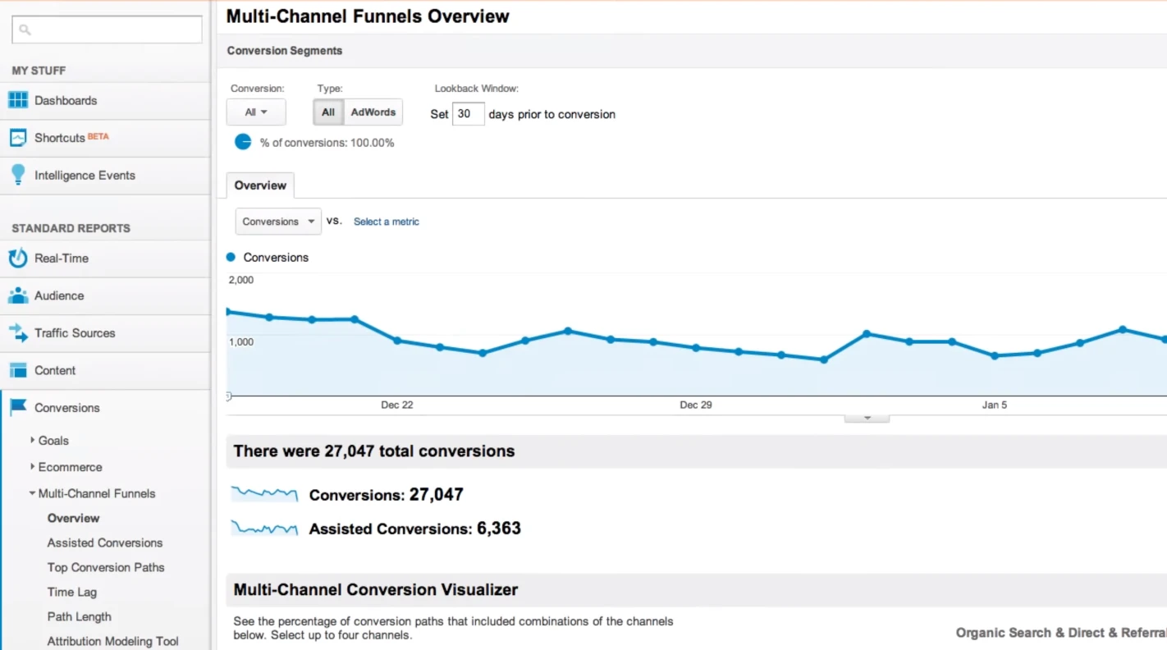Toggle the Conversions legend dot
1167x650 pixels.
(230, 257)
